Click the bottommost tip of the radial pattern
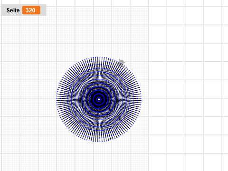Viewport: 228px width, 171px height. (98, 142)
